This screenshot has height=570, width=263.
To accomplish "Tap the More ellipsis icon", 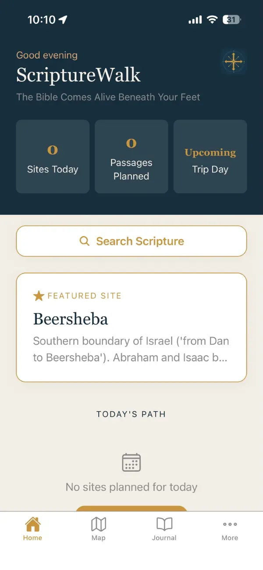I will [230, 523].
